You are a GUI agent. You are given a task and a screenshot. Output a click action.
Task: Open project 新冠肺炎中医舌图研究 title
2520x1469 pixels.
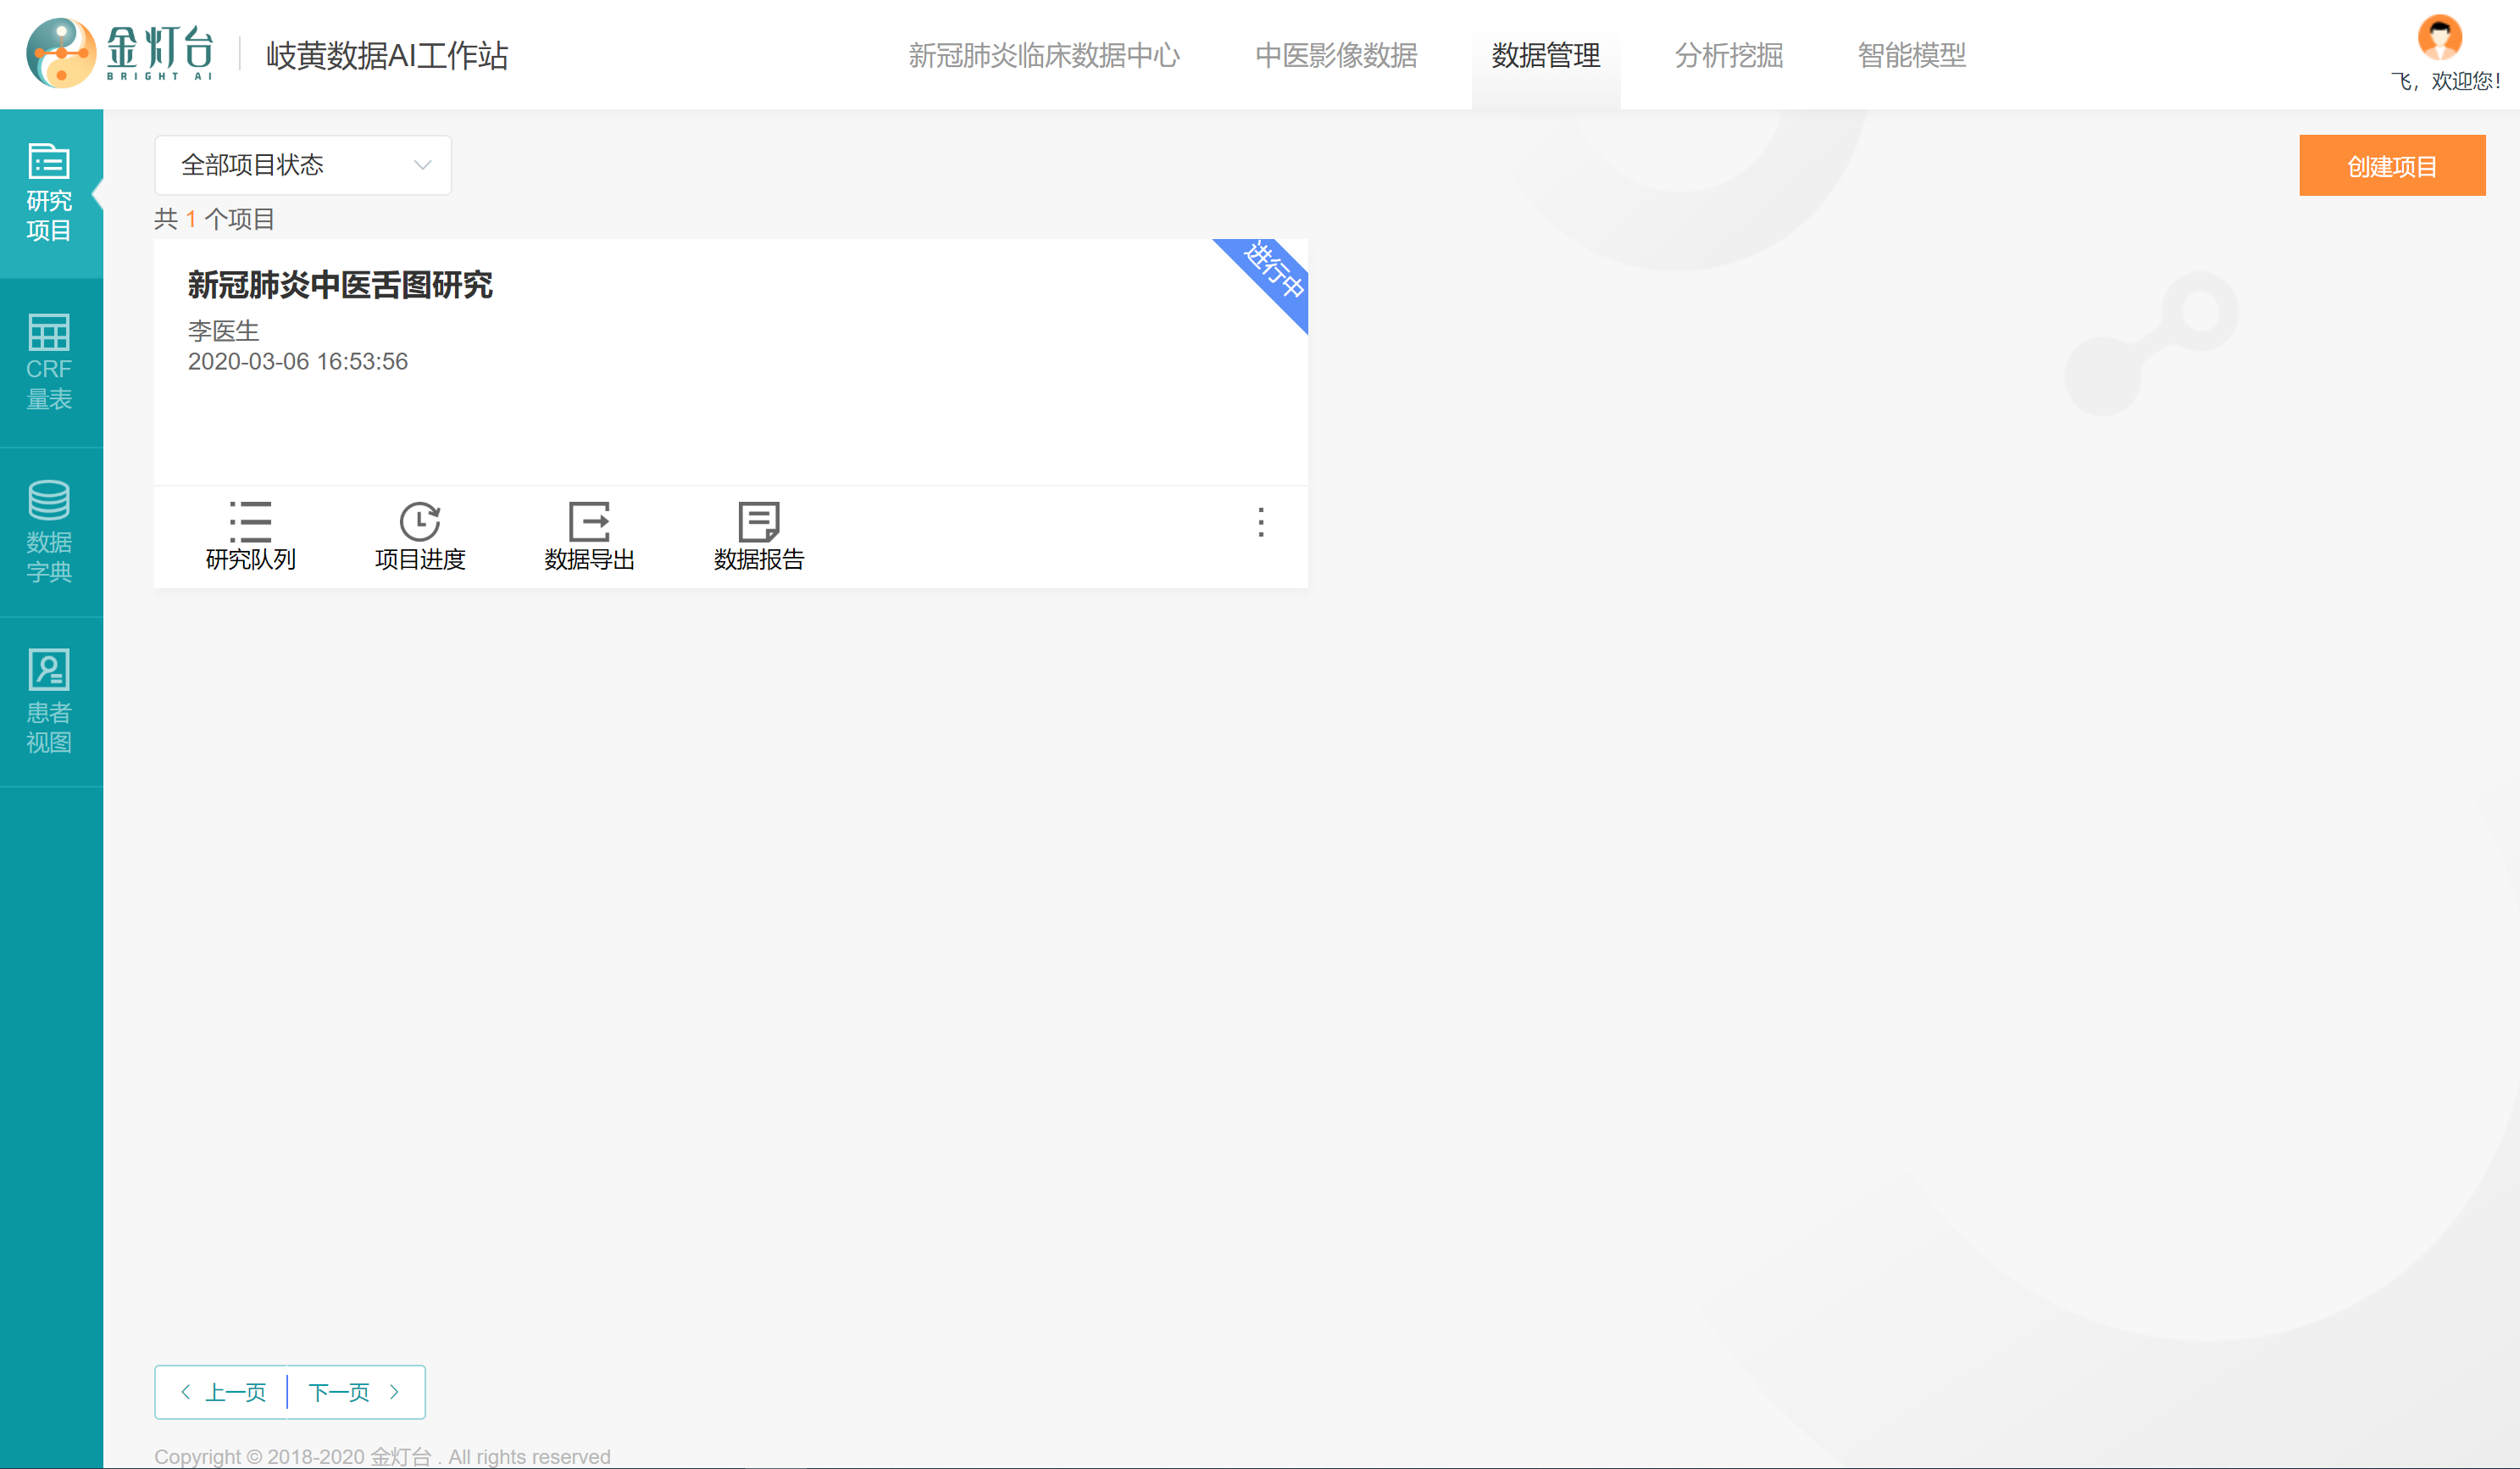click(340, 285)
